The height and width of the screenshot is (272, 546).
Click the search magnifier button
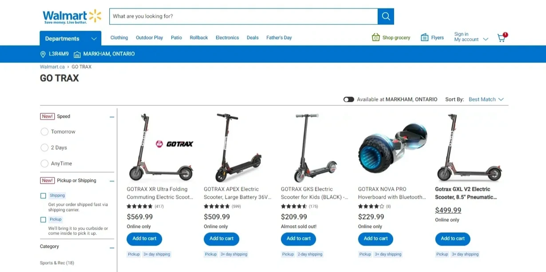pos(386,16)
